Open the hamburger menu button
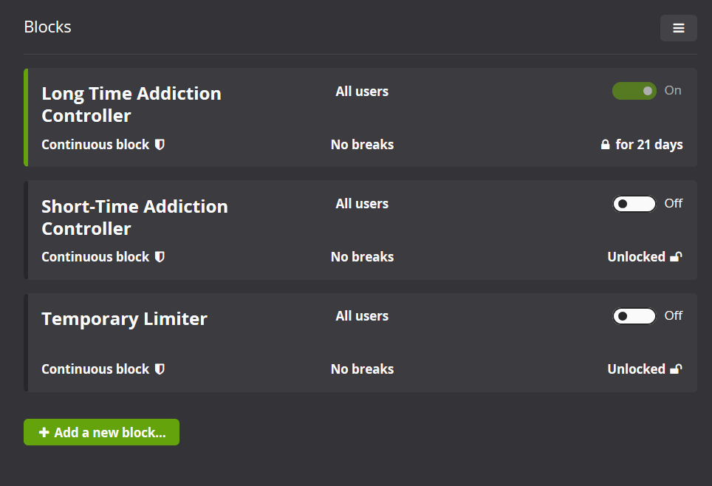Screen dimensions: 712x486 679,28
